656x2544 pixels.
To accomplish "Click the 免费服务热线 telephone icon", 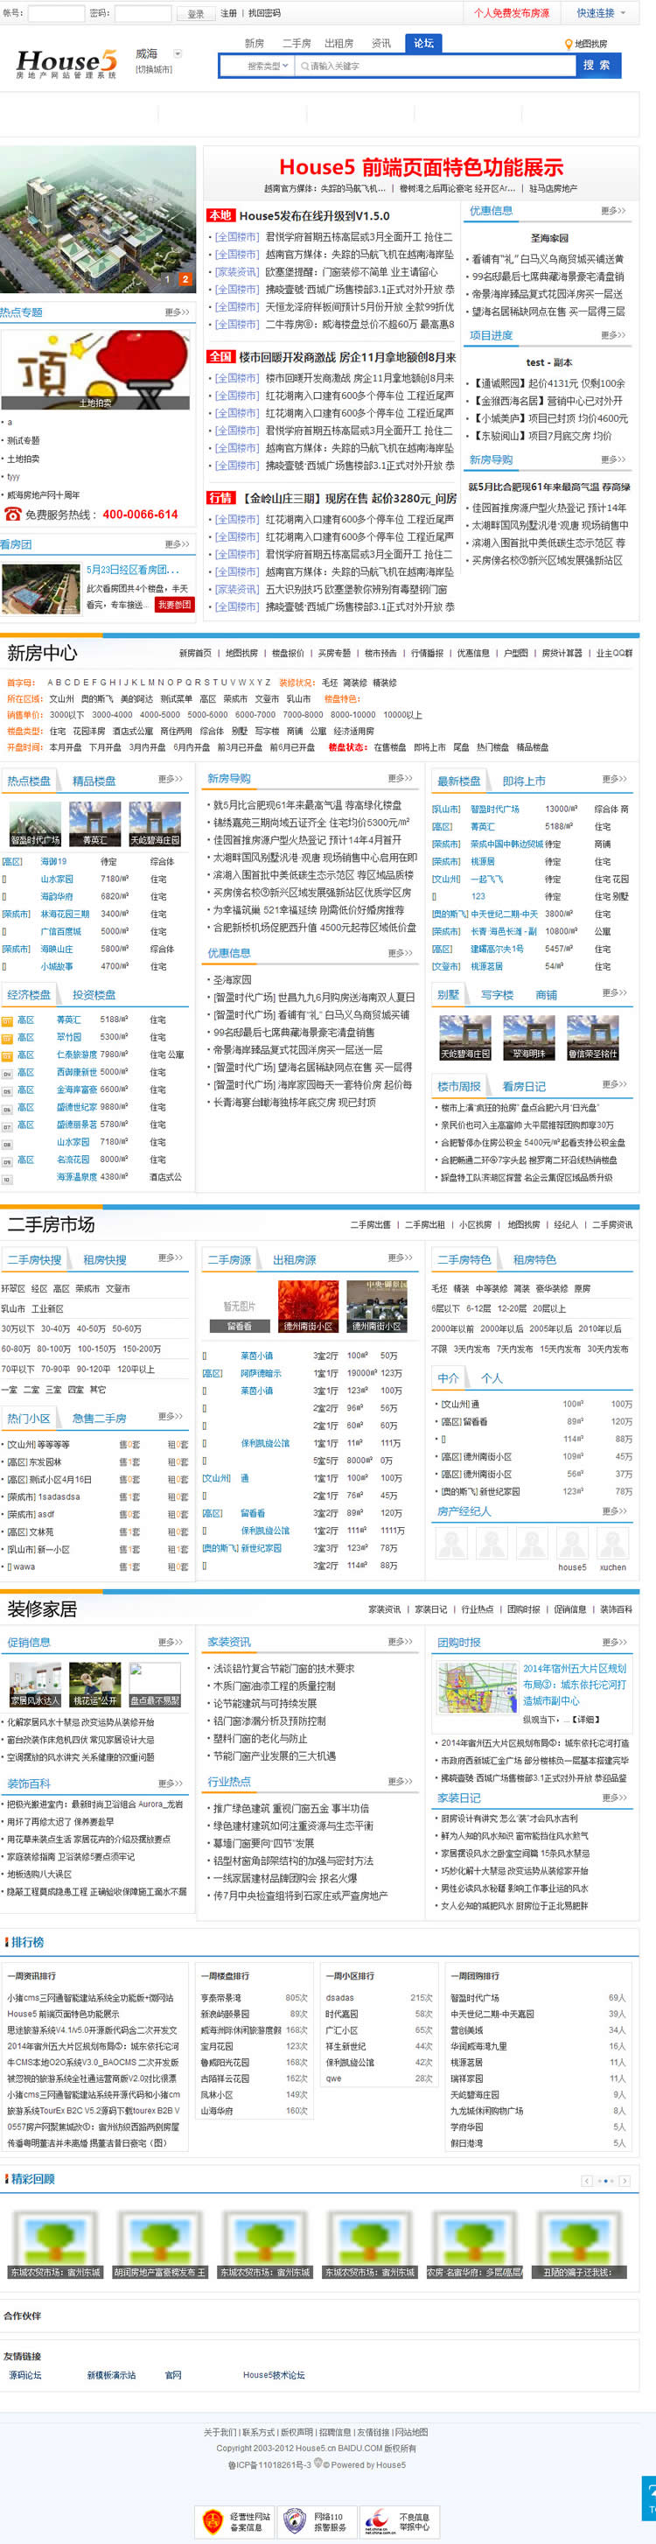I will pyautogui.click(x=12, y=515).
